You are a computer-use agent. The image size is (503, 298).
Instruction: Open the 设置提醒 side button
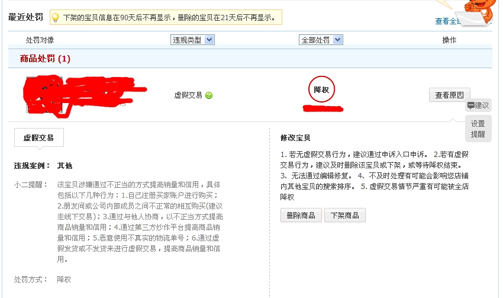point(478,129)
